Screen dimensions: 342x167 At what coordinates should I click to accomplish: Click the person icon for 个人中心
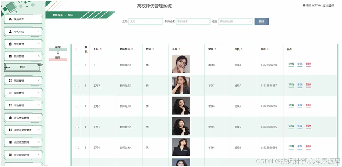pos(10,31)
